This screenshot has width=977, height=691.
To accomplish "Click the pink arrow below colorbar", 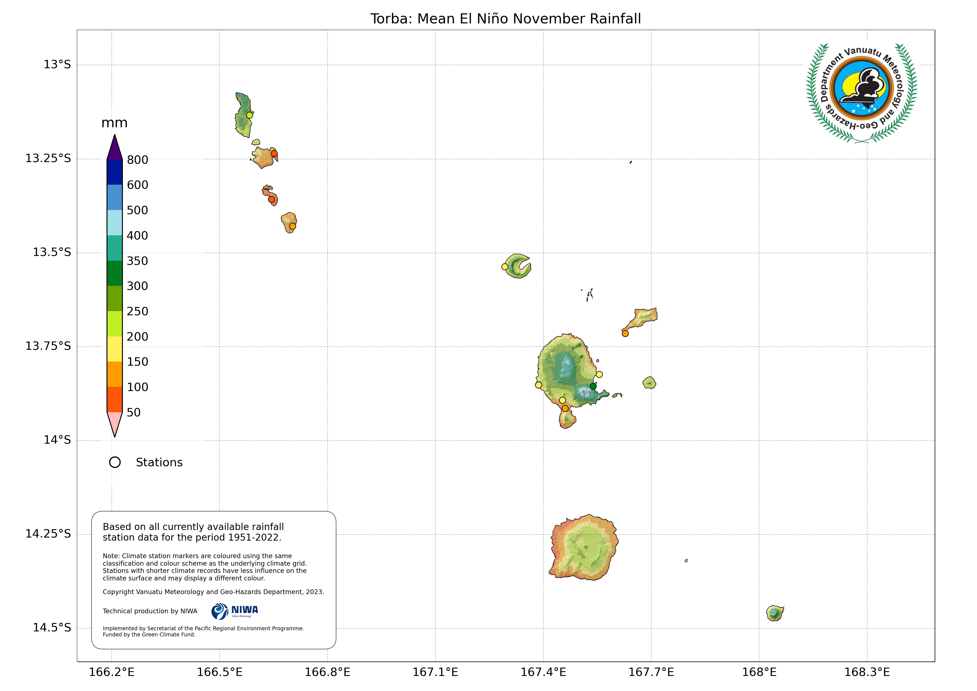I will click(x=114, y=421).
